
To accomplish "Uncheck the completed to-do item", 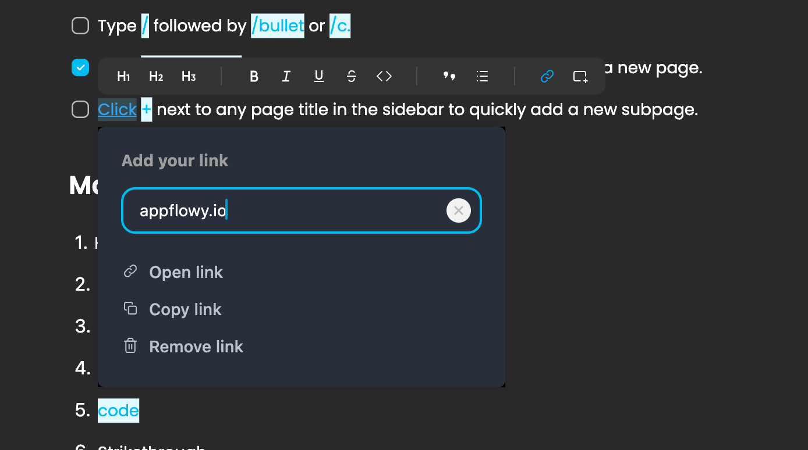I will 80,67.
